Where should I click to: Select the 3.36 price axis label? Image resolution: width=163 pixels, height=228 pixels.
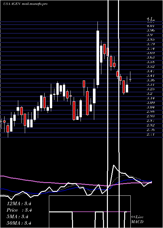(x=151, y=80)
